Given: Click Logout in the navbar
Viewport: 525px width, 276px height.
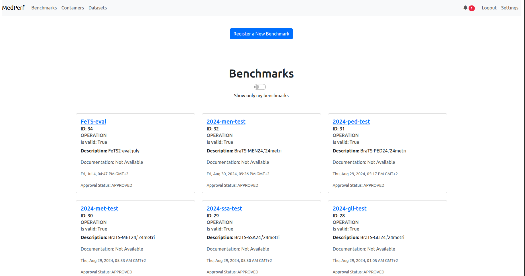Looking at the screenshot, I should tap(489, 8).
